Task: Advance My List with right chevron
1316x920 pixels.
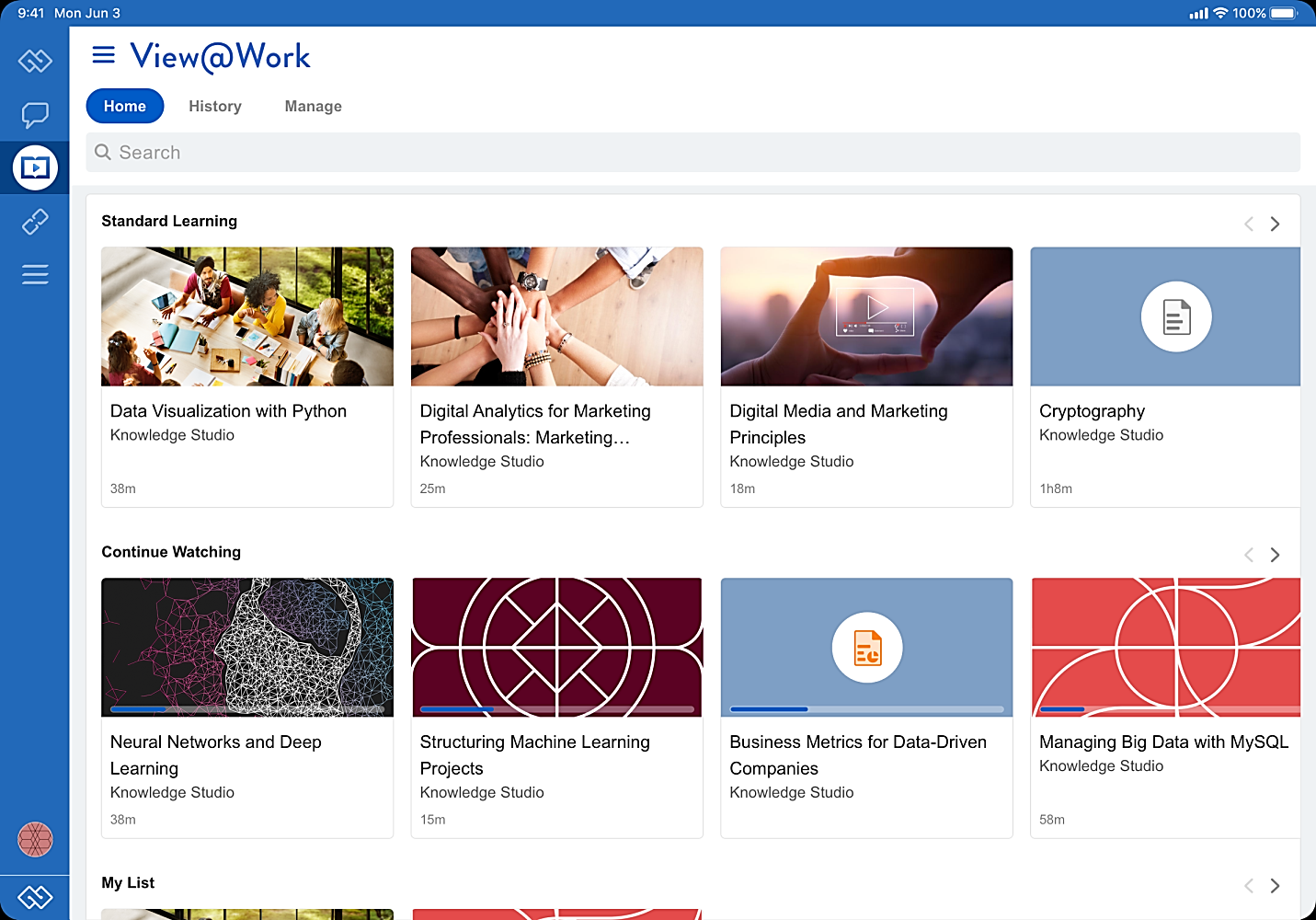Action: (x=1275, y=885)
